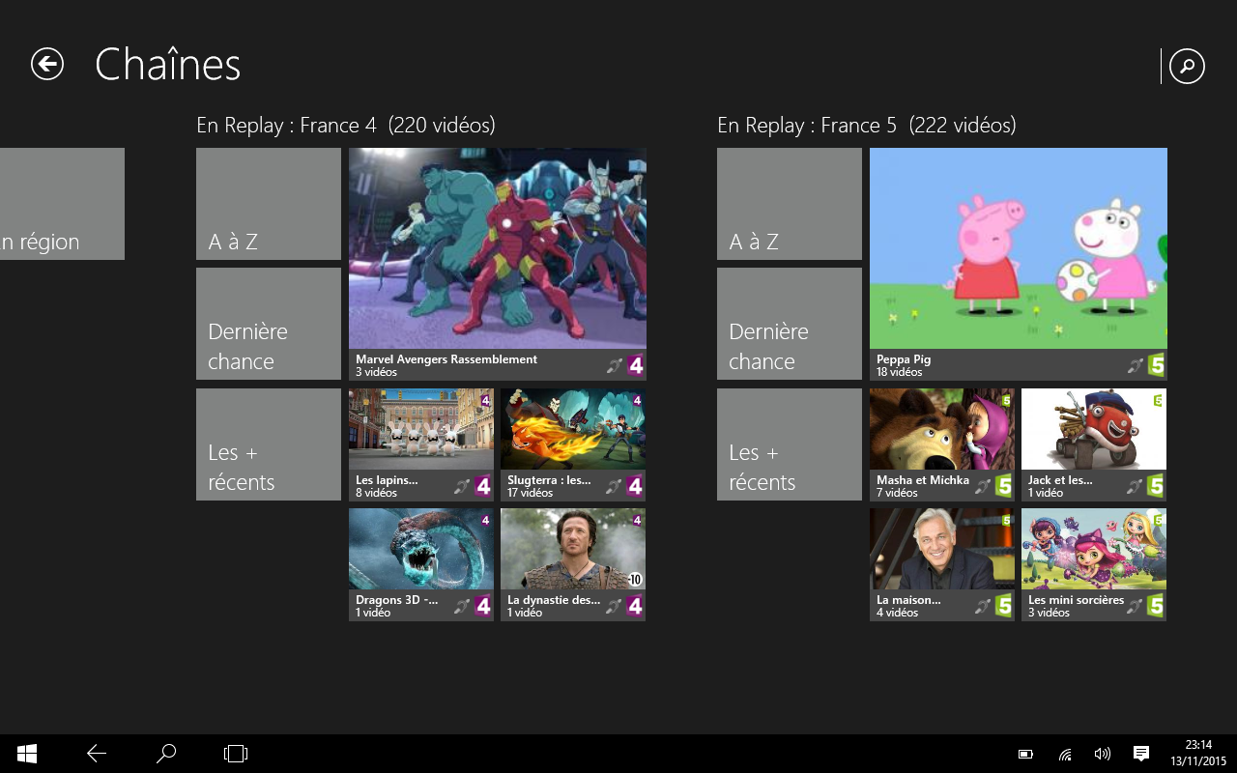Click the hearing-impaired icon on Les mini sorcières tile
Image resolution: width=1237 pixels, height=773 pixels.
[x=1135, y=606]
